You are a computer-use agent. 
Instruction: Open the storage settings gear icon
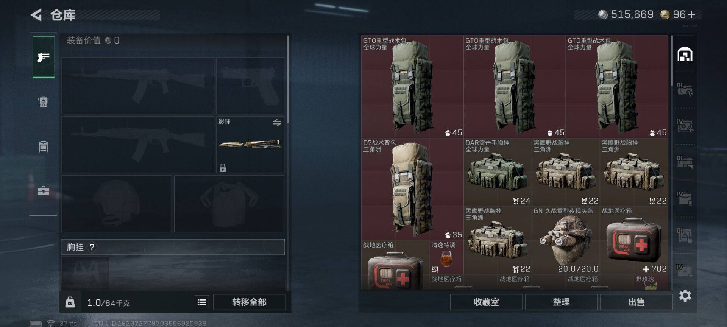(x=685, y=296)
